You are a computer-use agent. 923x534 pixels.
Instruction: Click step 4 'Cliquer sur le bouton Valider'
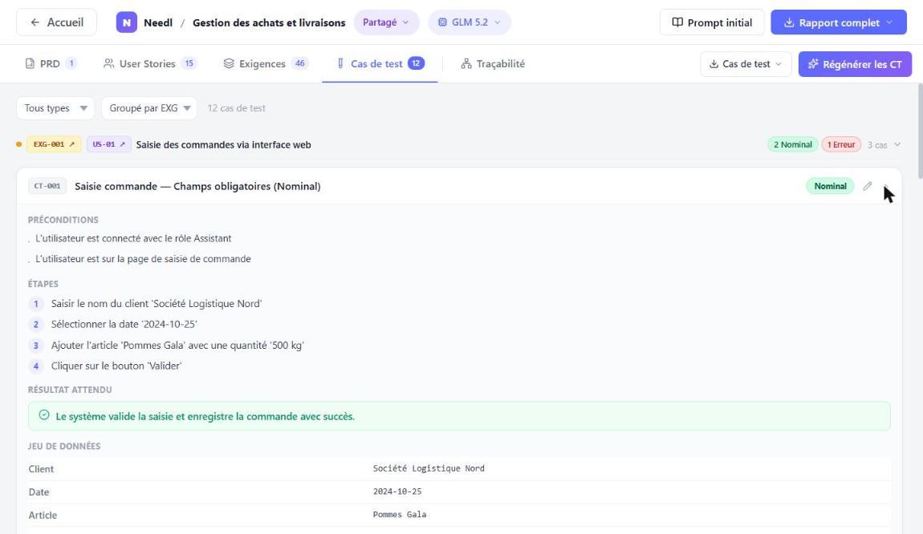tap(116, 366)
